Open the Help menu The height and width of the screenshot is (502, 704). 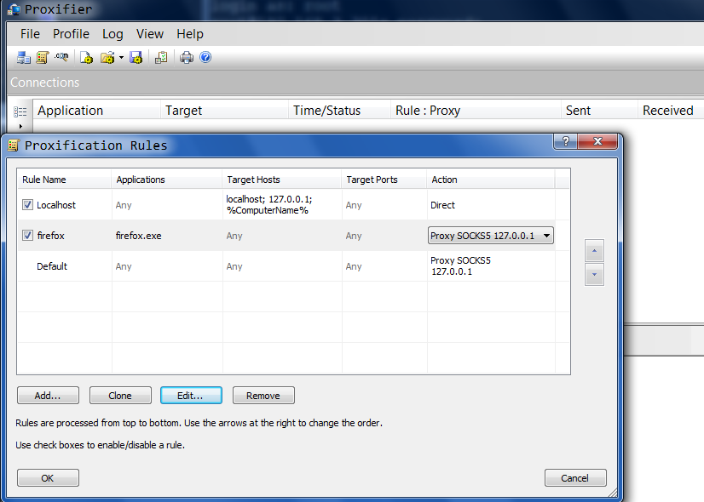(x=190, y=34)
